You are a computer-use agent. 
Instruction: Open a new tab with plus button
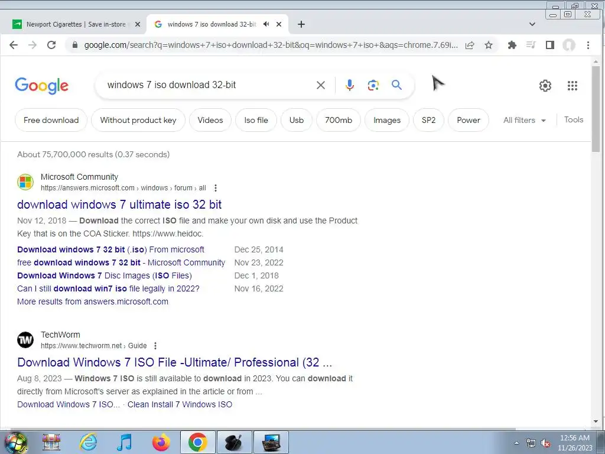click(301, 24)
